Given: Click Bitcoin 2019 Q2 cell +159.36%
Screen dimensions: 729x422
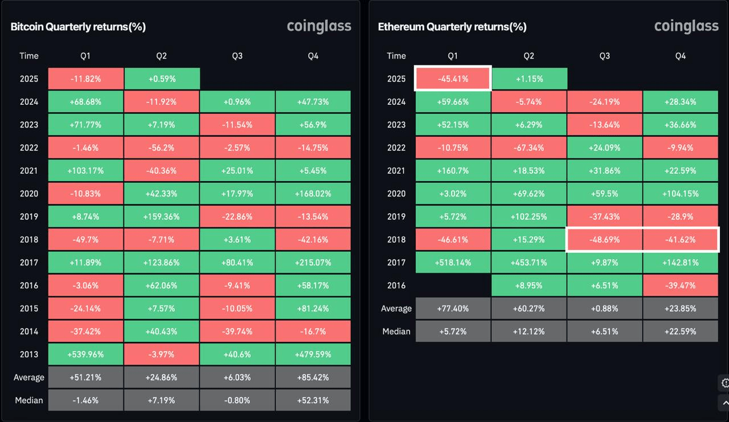Looking at the screenshot, I should click(162, 216).
